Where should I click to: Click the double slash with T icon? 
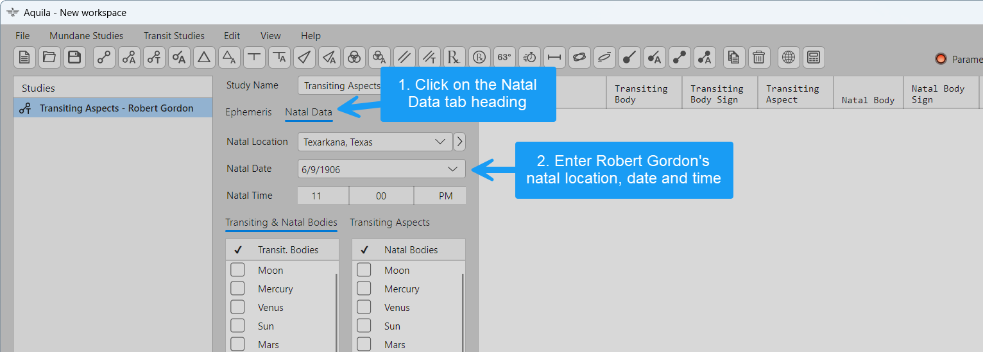429,57
